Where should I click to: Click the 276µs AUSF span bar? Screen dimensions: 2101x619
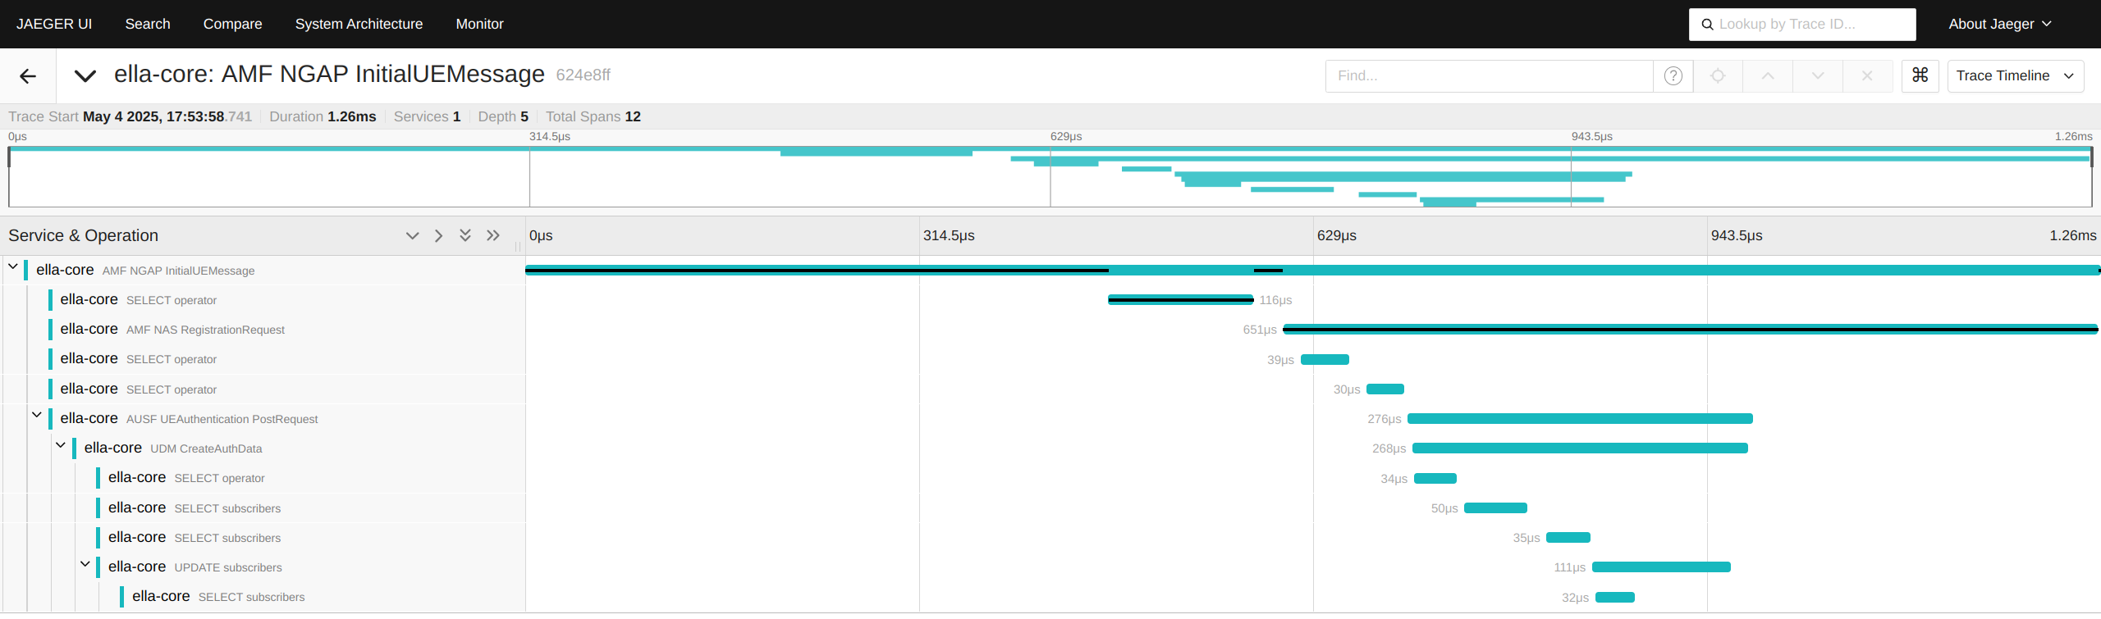click(1580, 419)
